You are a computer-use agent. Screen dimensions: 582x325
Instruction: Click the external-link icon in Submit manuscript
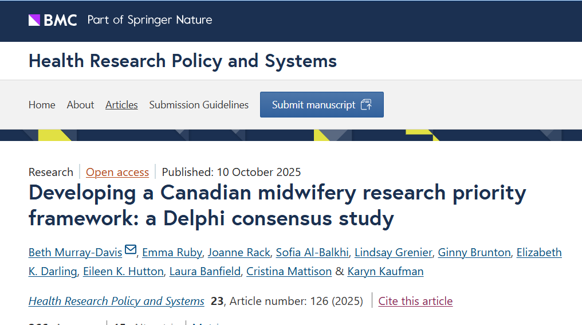pyautogui.click(x=367, y=105)
